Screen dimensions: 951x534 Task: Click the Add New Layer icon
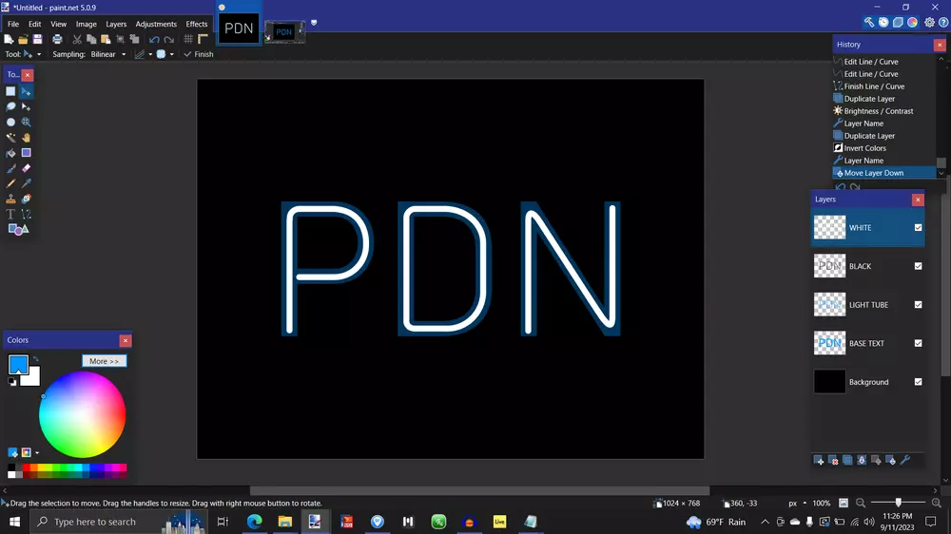click(819, 461)
